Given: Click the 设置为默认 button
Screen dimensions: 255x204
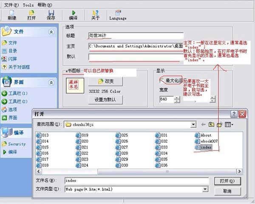Looking at the screenshot, I should [105, 100].
